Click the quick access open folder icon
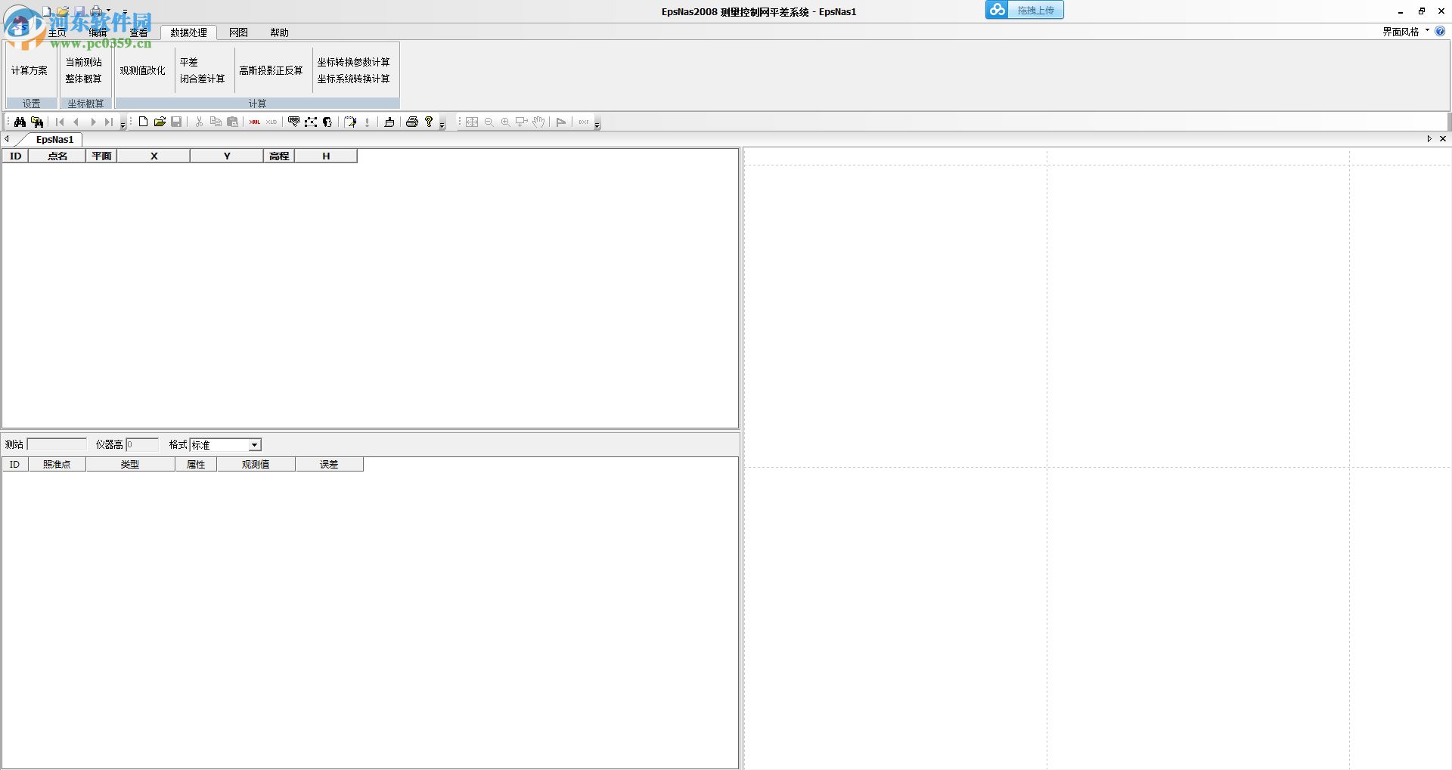Viewport: 1452px width, 770px height. point(64,11)
